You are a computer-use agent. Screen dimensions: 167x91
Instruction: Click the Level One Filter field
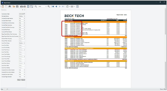click(x=22, y=45)
